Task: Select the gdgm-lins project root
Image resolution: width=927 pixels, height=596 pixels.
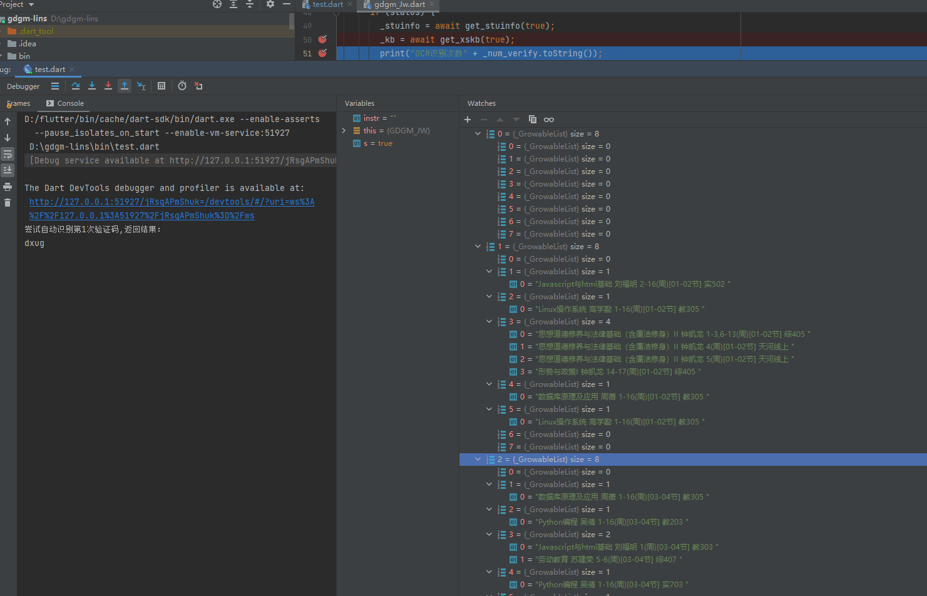Action: [27, 19]
